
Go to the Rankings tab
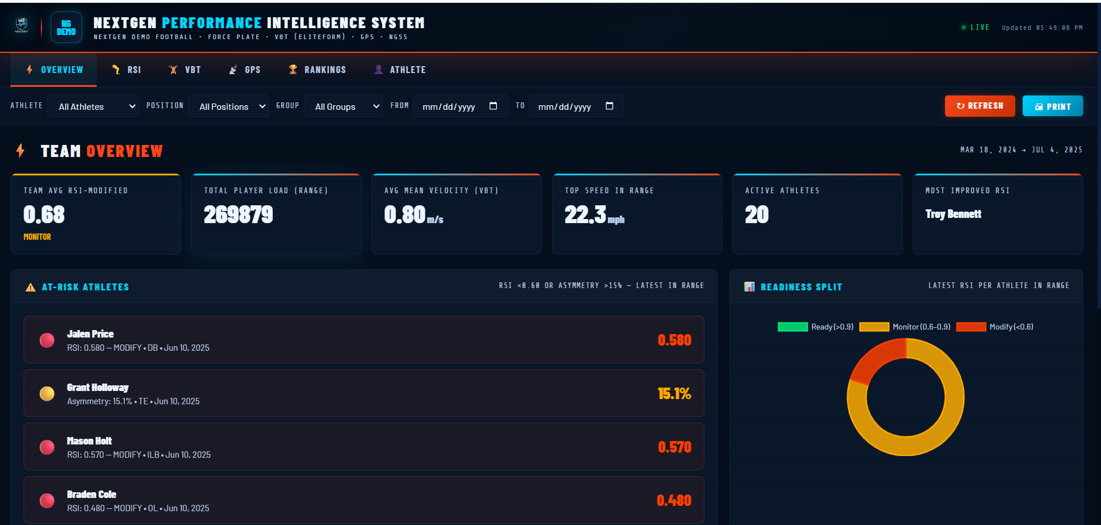(317, 70)
